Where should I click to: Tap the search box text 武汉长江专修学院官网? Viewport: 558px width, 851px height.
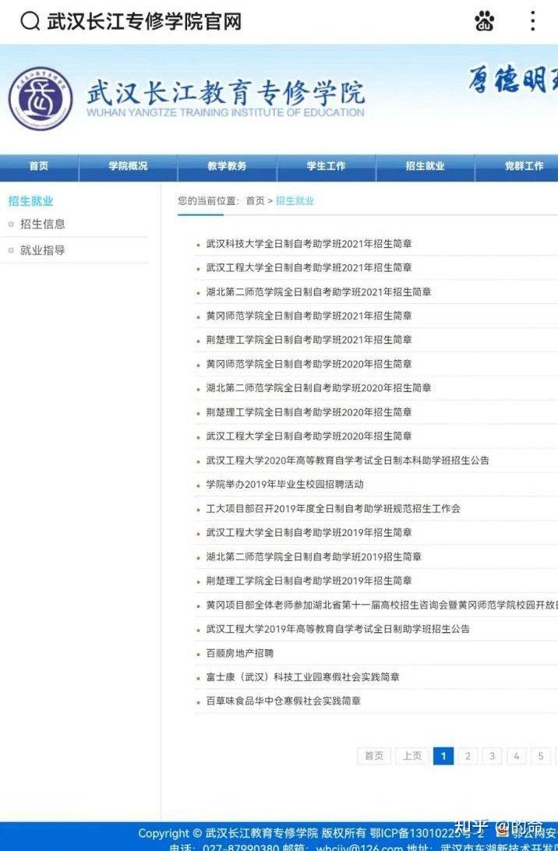(144, 22)
